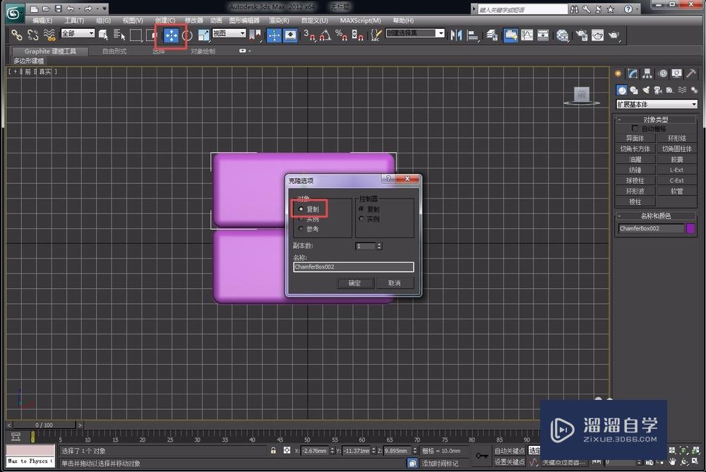Image resolution: width=706 pixels, height=472 pixels.
Task: Collapse the 对象类型 rollout
Action: pyautogui.click(x=656, y=119)
